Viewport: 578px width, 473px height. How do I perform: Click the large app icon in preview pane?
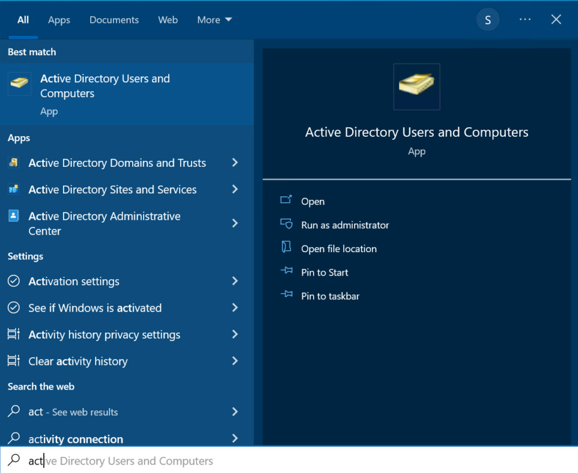[416, 87]
